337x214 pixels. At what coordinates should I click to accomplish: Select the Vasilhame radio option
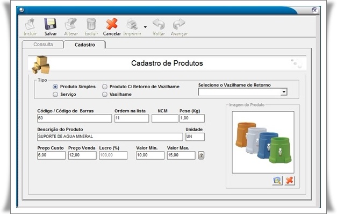click(x=105, y=95)
